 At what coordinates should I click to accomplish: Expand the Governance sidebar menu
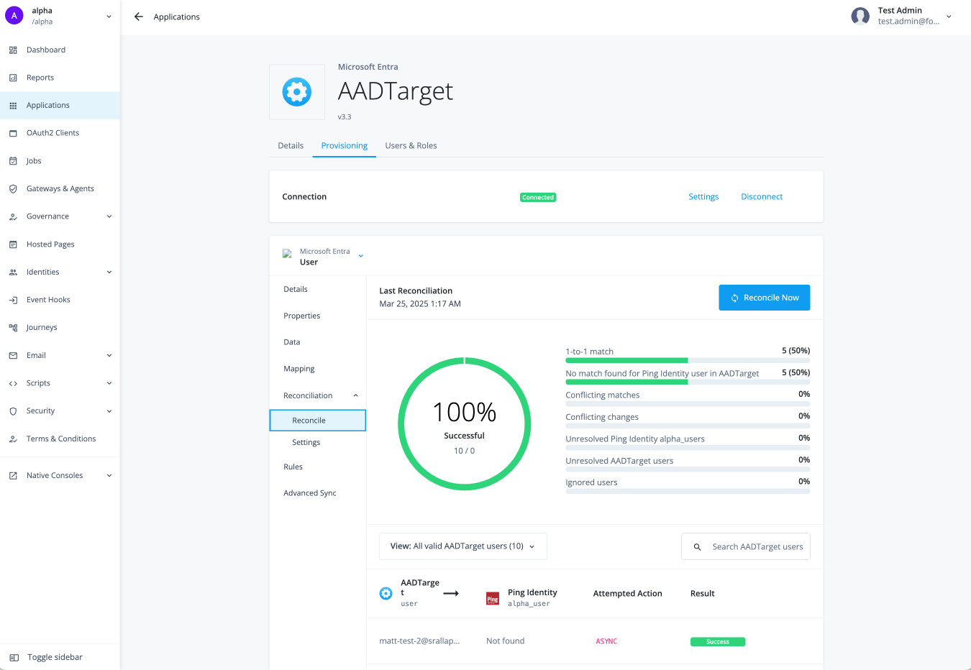click(109, 216)
